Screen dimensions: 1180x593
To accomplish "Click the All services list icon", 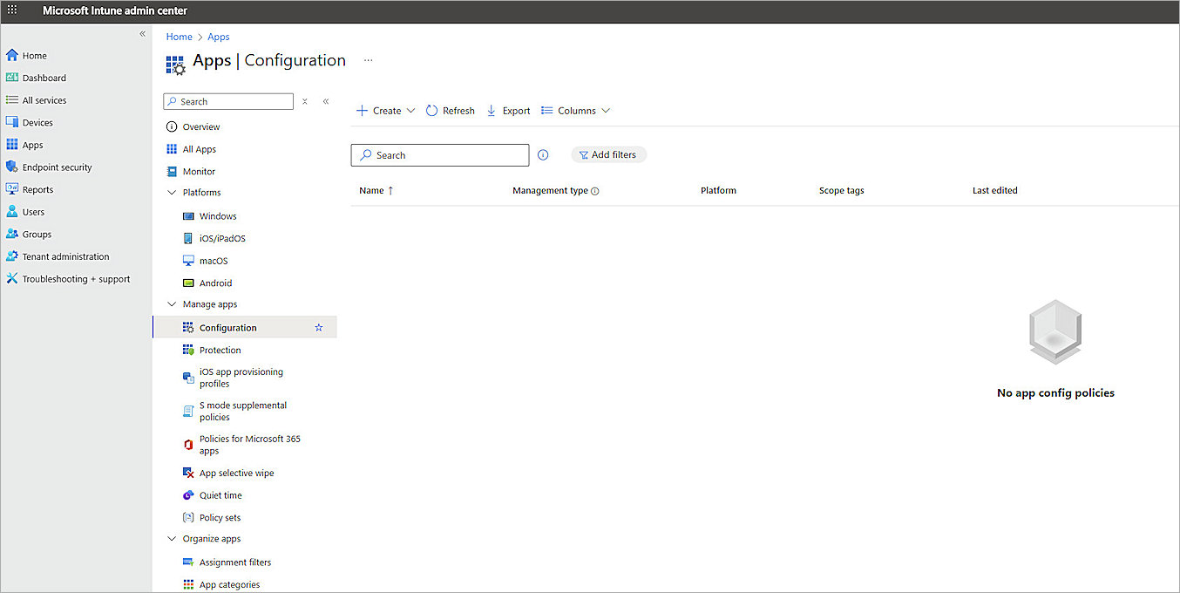I will coord(12,100).
